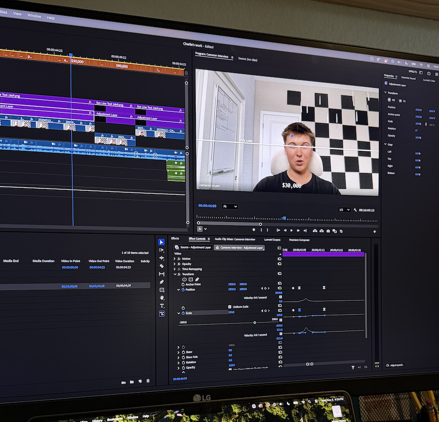Click the Cameron Interview - Adjustment Layer button

click(239, 247)
